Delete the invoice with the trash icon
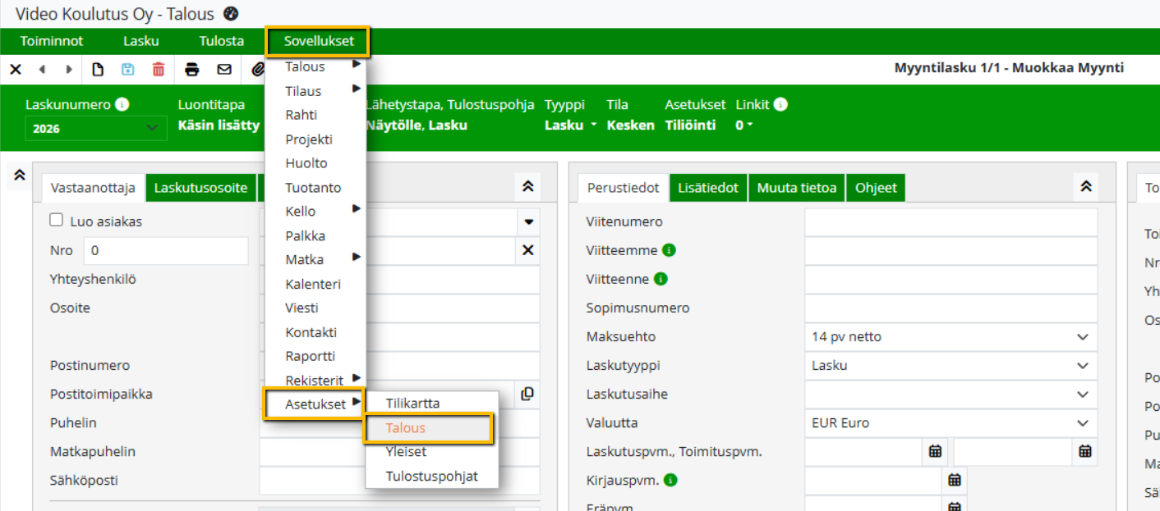Viewport: 1160px width, 511px height. (159, 70)
